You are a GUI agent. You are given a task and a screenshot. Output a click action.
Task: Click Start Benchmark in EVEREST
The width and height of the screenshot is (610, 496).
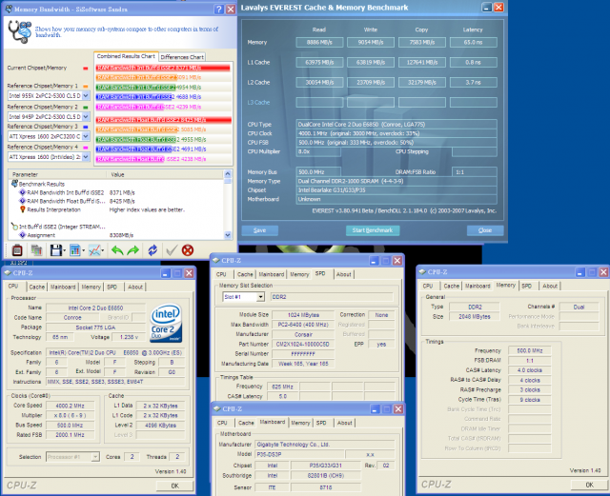373,230
